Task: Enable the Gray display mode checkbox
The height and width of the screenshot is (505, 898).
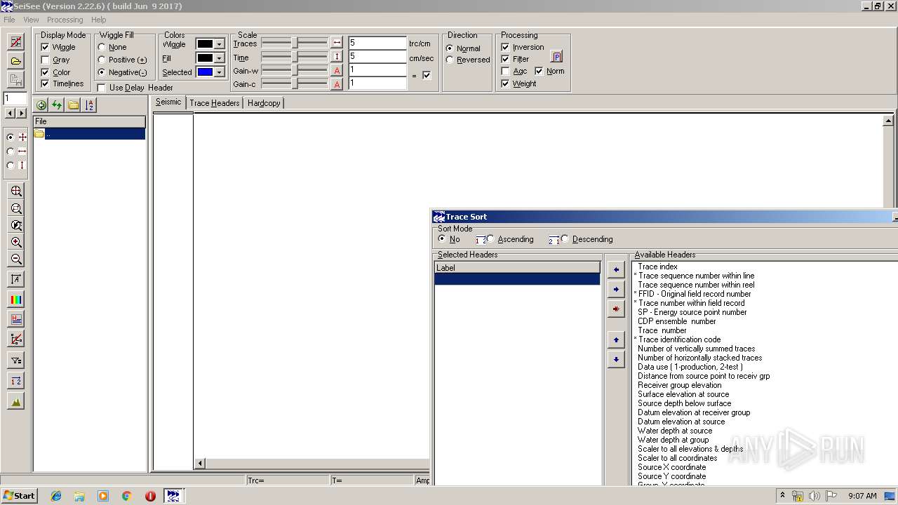Action: click(x=46, y=60)
